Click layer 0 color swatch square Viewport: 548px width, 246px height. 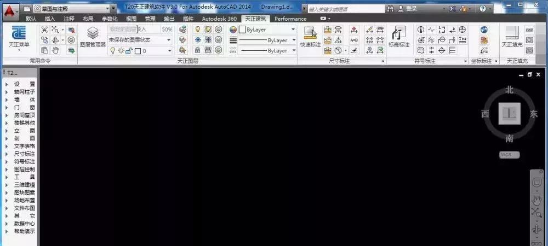(138, 51)
